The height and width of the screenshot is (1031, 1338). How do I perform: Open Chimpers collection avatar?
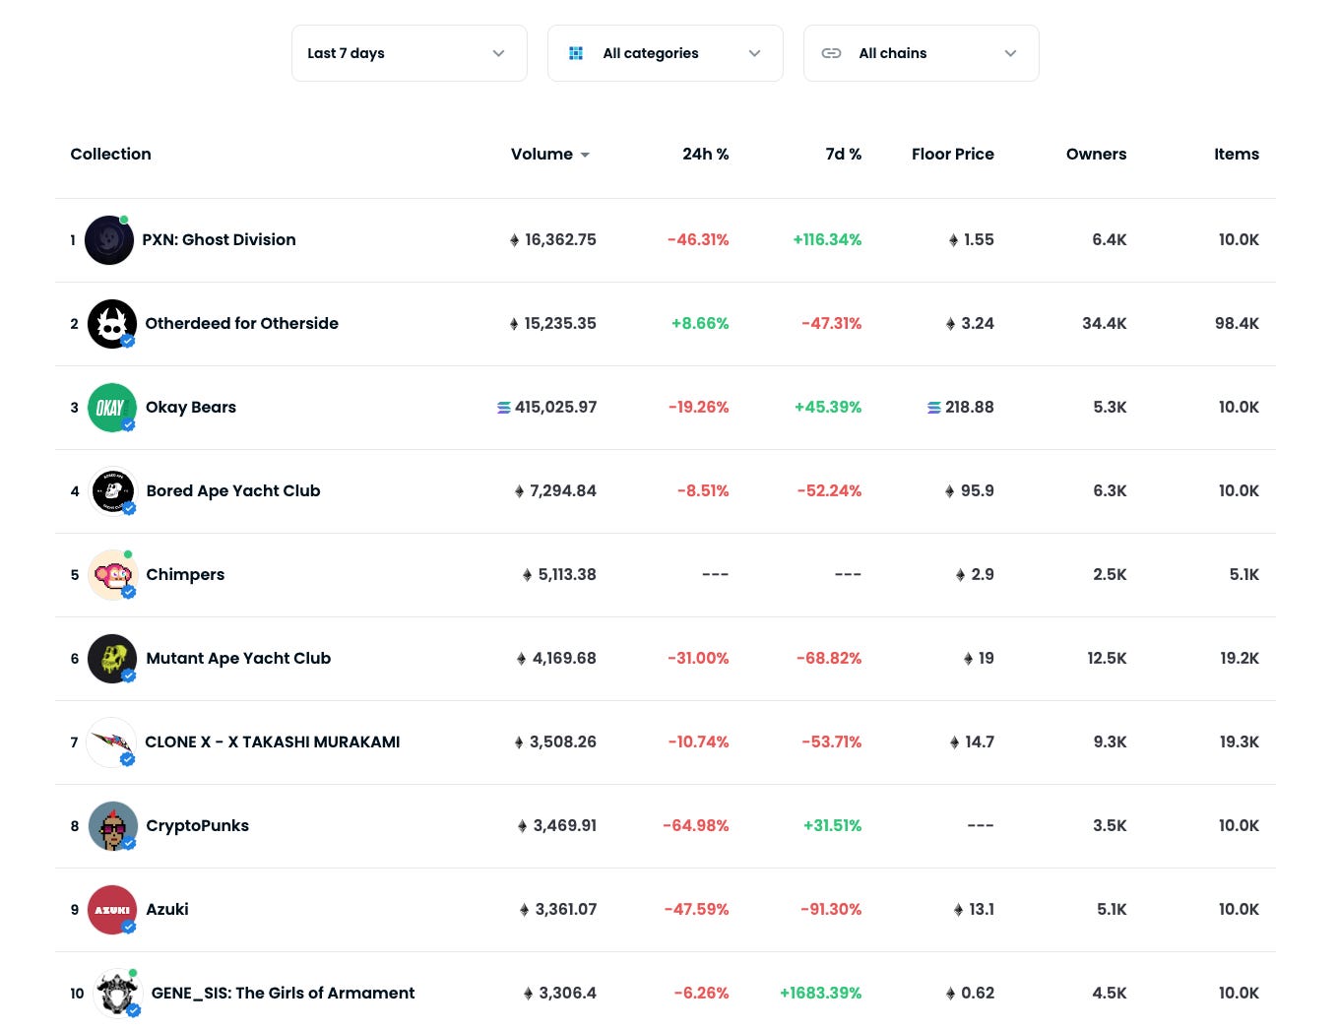pos(112,575)
